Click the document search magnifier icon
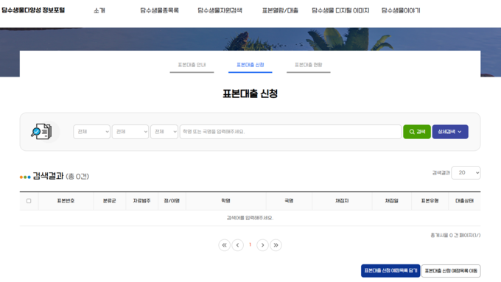This screenshot has width=501, height=282. pos(41,131)
